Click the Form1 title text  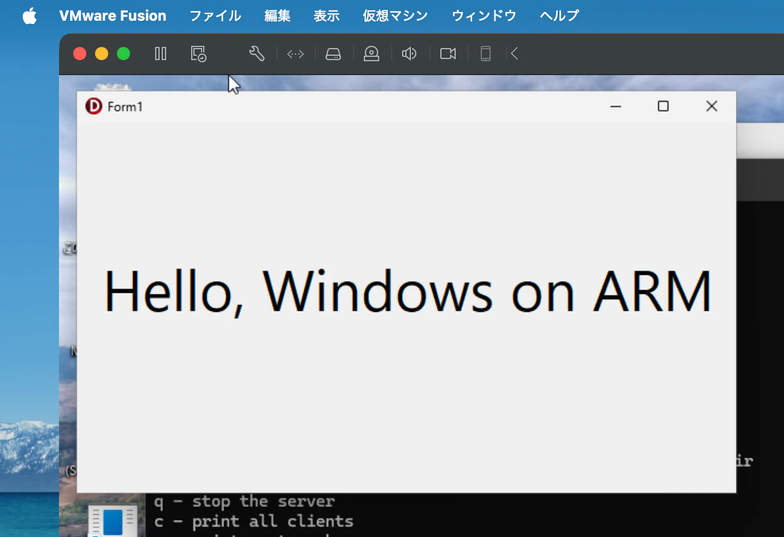(125, 107)
